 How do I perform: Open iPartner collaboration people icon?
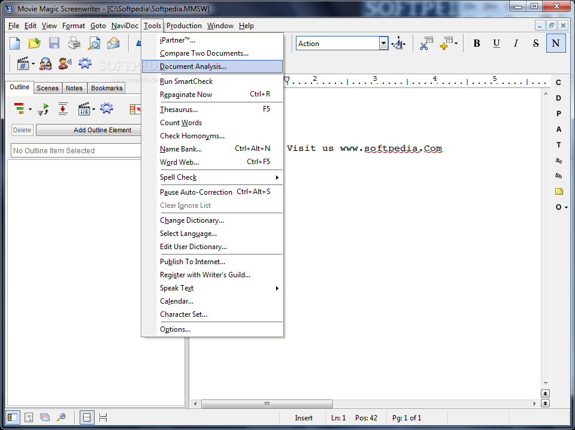point(46,64)
